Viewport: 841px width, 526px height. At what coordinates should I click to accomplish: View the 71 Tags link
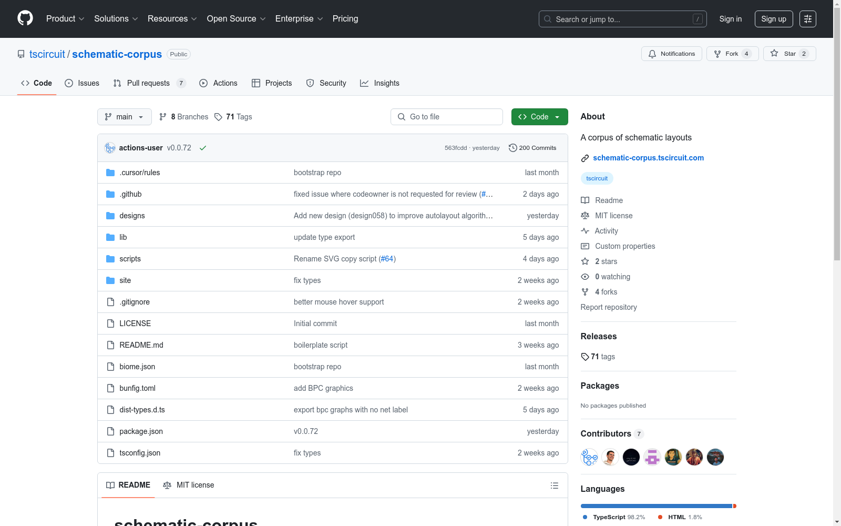coord(233,117)
